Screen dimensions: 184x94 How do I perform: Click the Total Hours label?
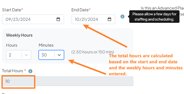(14, 71)
